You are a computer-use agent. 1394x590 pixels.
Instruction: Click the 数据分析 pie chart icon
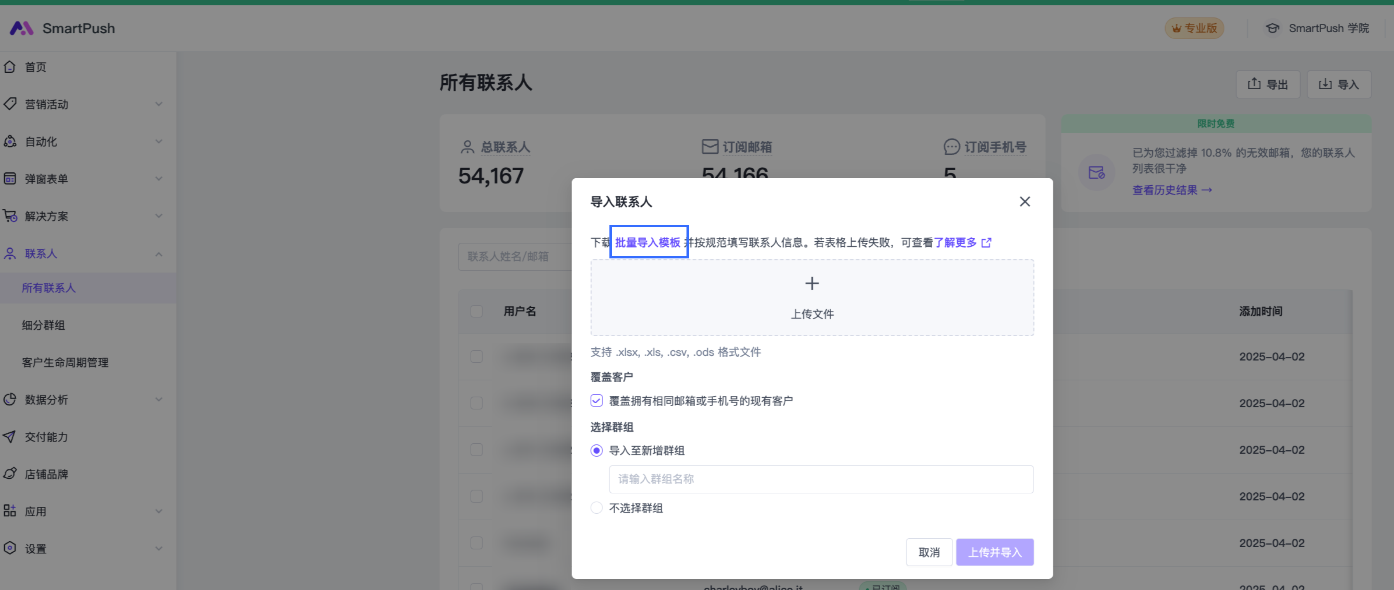(x=10, y=399)
